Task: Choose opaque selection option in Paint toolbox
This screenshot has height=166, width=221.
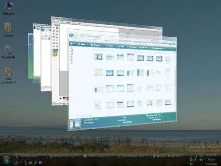Action: [x=55, y=51]
